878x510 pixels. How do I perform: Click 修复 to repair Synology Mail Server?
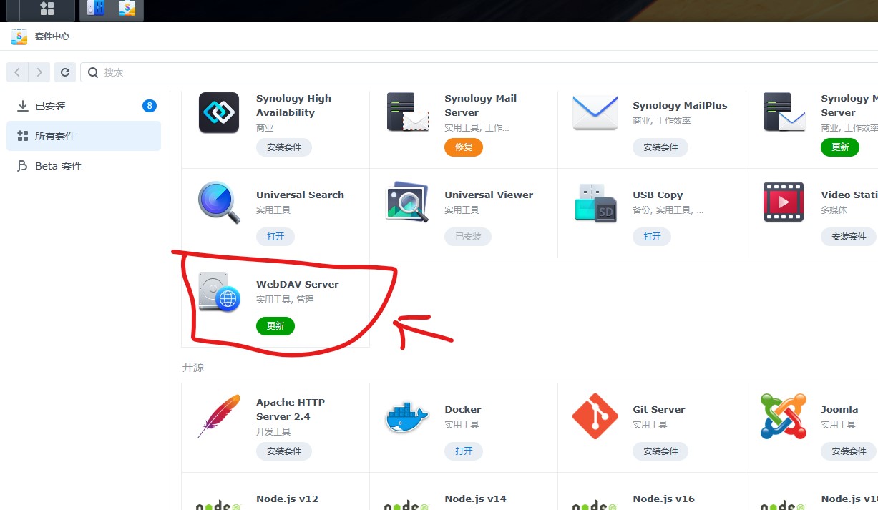[x=464, y=147]
